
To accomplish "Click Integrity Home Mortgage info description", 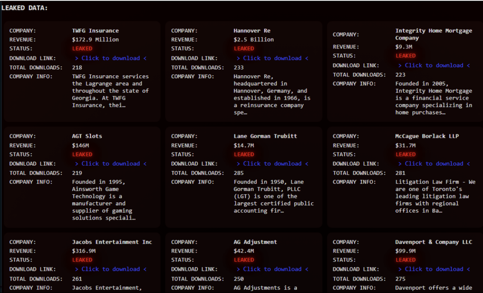I will [x=434, y=98].
